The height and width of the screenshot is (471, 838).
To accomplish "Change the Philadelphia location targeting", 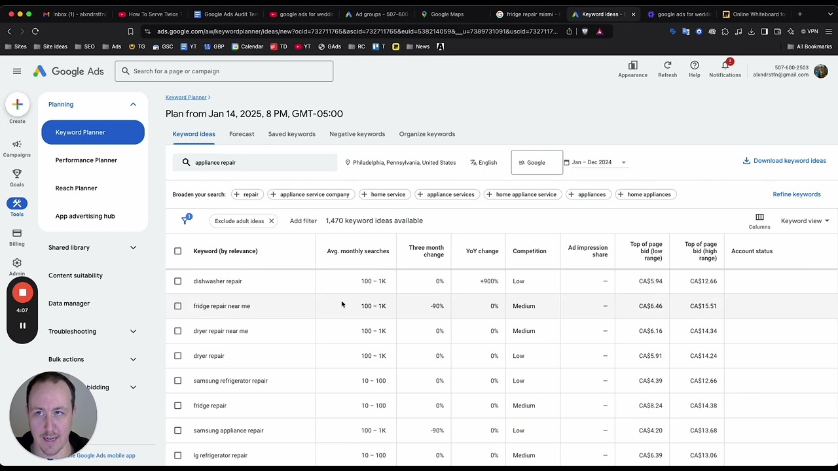I will pos(400,163).
